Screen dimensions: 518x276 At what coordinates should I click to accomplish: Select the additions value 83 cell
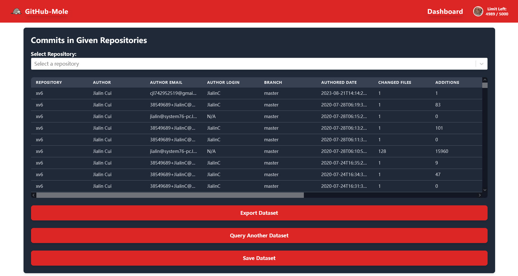pyautogui.click(x=438, y=105)
